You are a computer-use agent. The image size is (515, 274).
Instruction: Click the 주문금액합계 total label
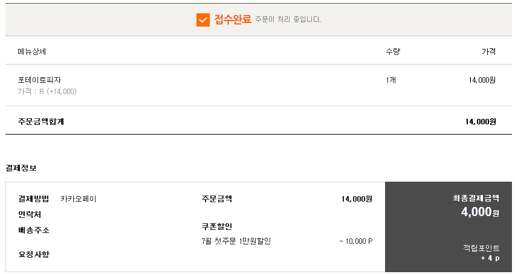[x=40, y=121]
